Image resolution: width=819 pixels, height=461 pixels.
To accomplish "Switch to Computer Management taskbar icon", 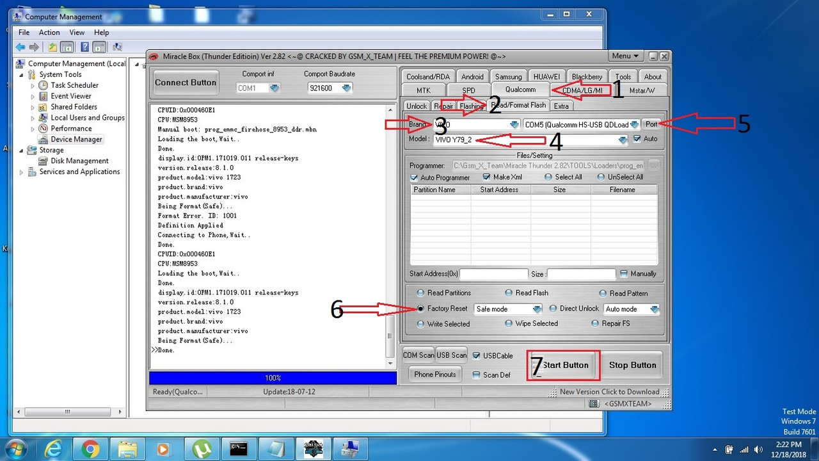I will pyautogui.click(x=350, y=449).
